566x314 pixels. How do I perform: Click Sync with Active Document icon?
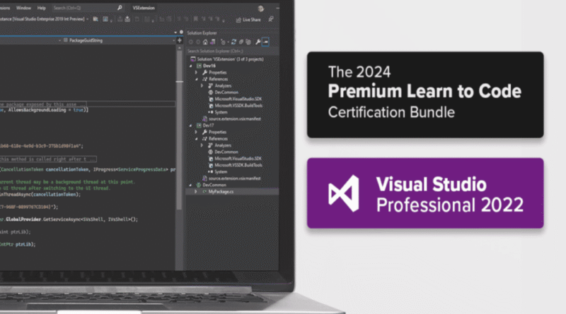(234, 42)
